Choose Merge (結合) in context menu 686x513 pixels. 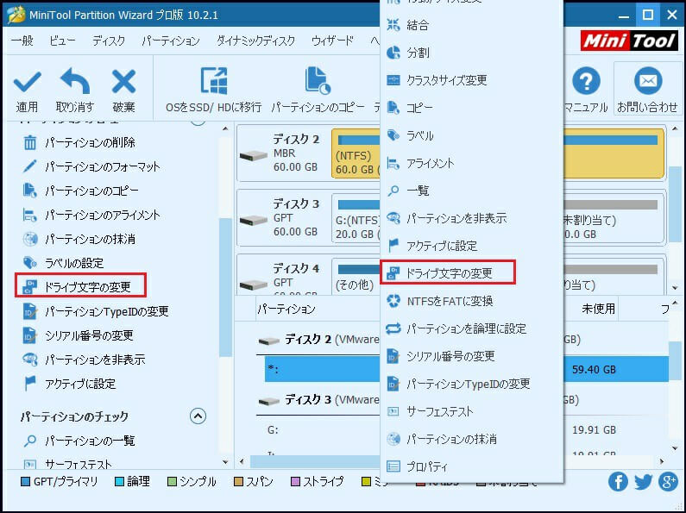click(x=472, y=25)
